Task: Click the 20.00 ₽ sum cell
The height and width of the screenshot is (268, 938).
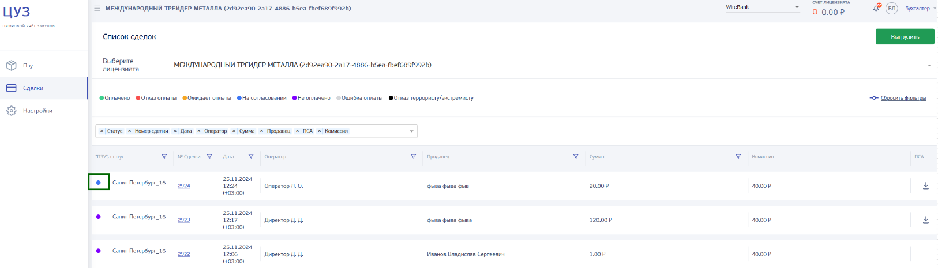Action: (x=599, y=186)
